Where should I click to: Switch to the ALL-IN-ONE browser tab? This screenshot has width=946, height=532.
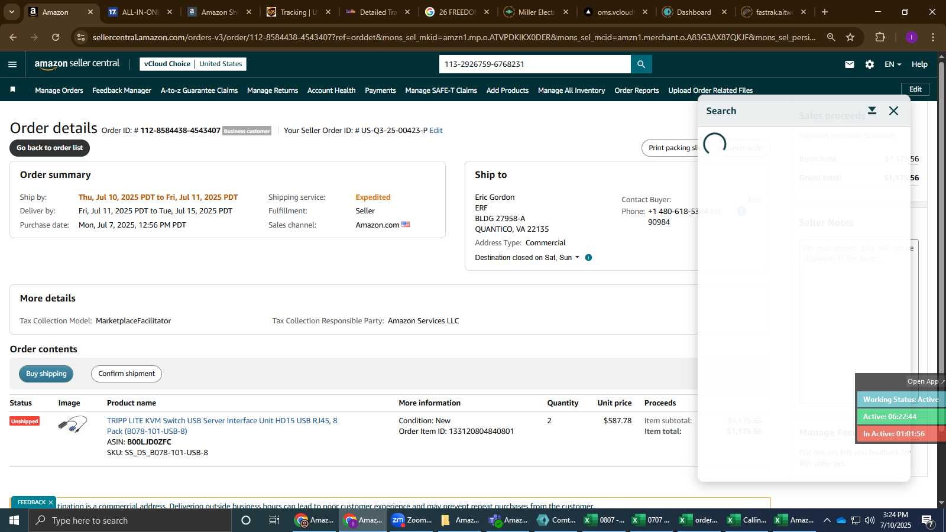[140, 12]
